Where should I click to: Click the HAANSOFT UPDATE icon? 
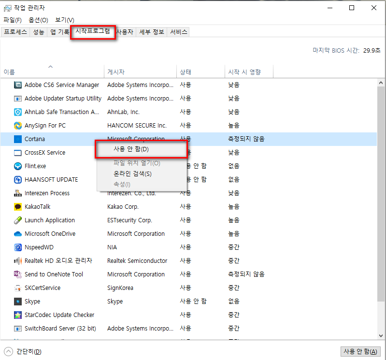click(x=18, y=180)
